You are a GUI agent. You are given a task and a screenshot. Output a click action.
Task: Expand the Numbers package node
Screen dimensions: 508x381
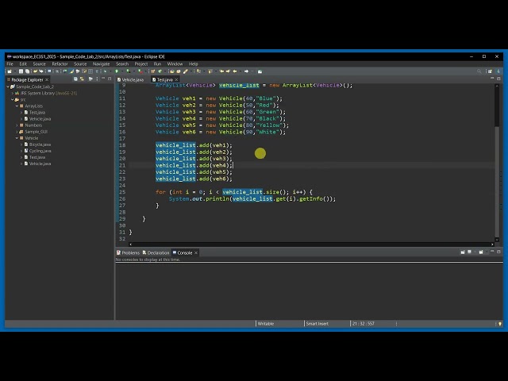coord(17,125)
